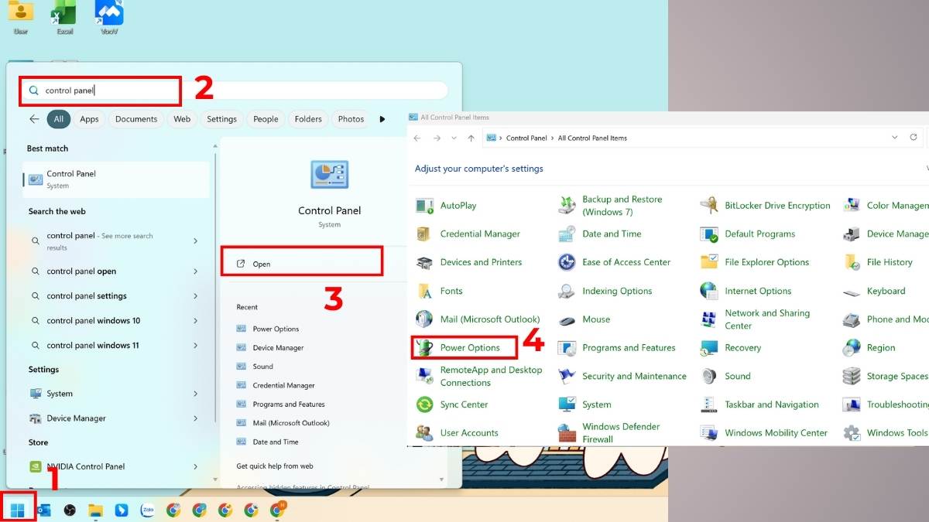
Task: Refresh the Control Panel window
Action: (914, 138)
